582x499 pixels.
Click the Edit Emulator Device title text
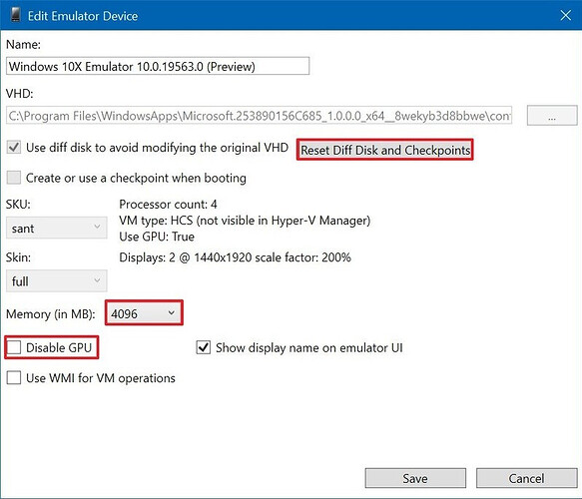pos(83,16)
